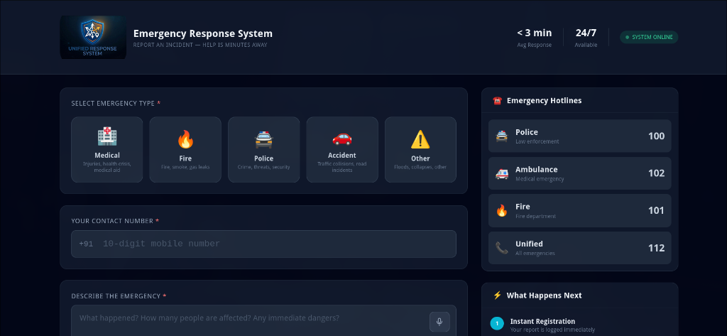Viewport: 727px width, 336px height.
Task: Click the step 1 circle for Instant Registration
Action: click(497, 323)
